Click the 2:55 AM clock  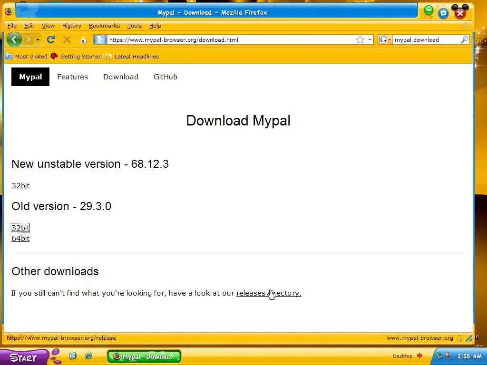click(x=469, y=356)
